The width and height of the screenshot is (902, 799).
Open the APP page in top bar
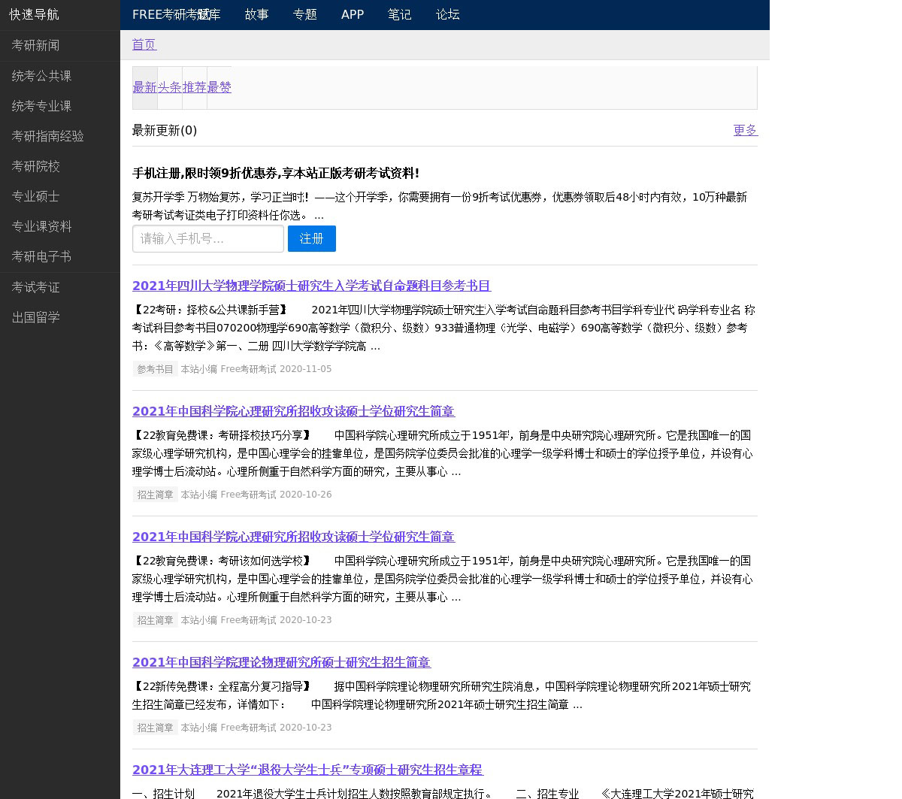click(x=352, y=14)
